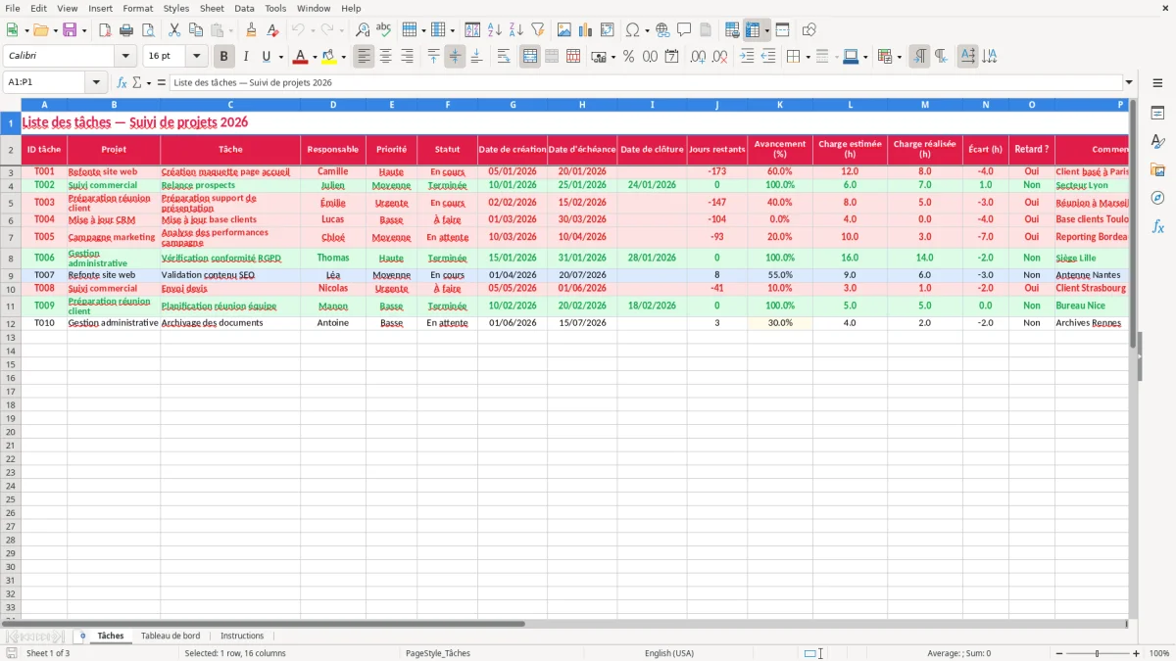Screen dimensions: 1176x661
Task: Click zoom in plus button
Action: [x=1137, y=653]
